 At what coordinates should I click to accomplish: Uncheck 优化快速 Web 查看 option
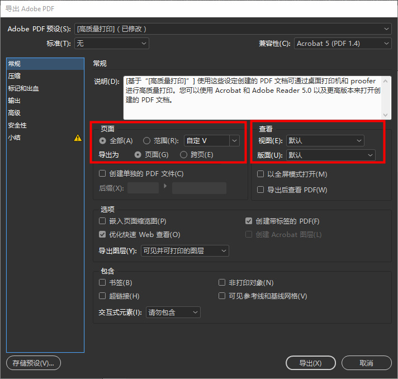(x=102, y=235)
